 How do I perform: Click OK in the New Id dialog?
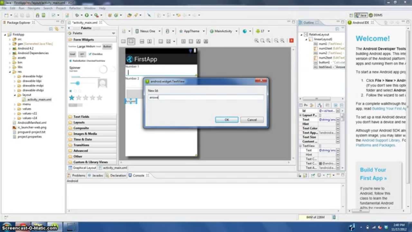pyautogui.click(x=227, y=120)
